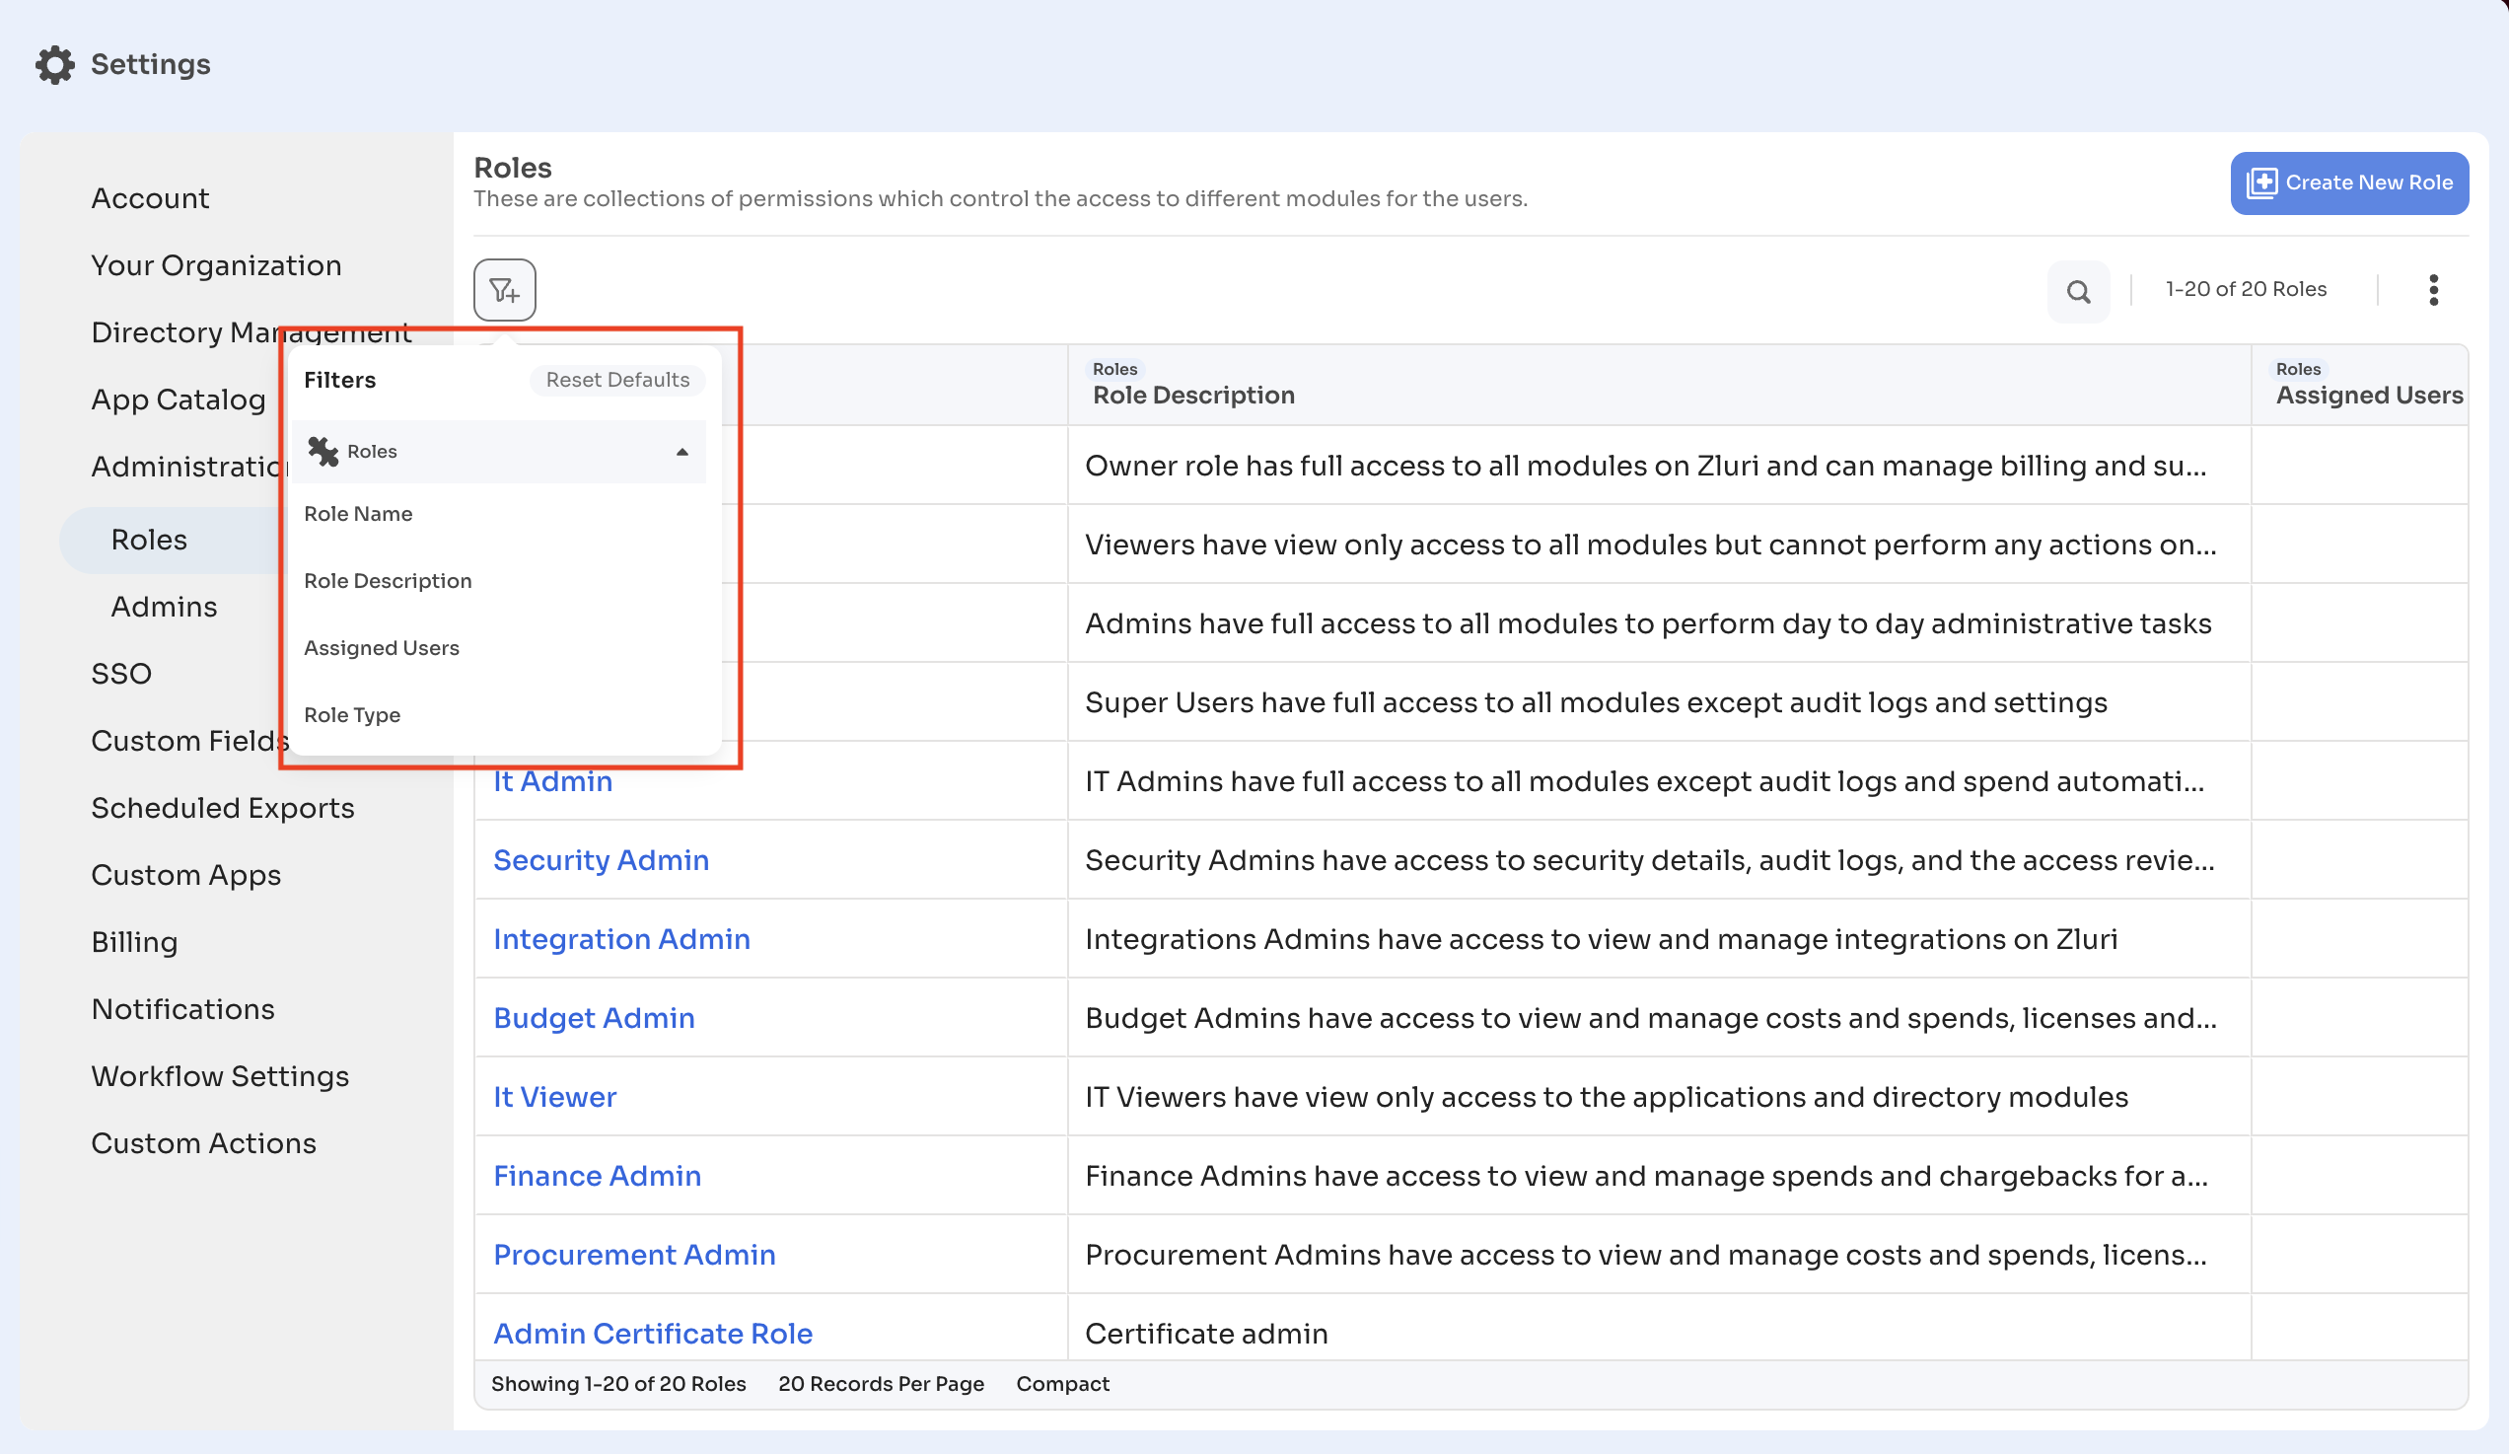Click the Reset Defaults button

pyautogui.click(x=617, y=380)
